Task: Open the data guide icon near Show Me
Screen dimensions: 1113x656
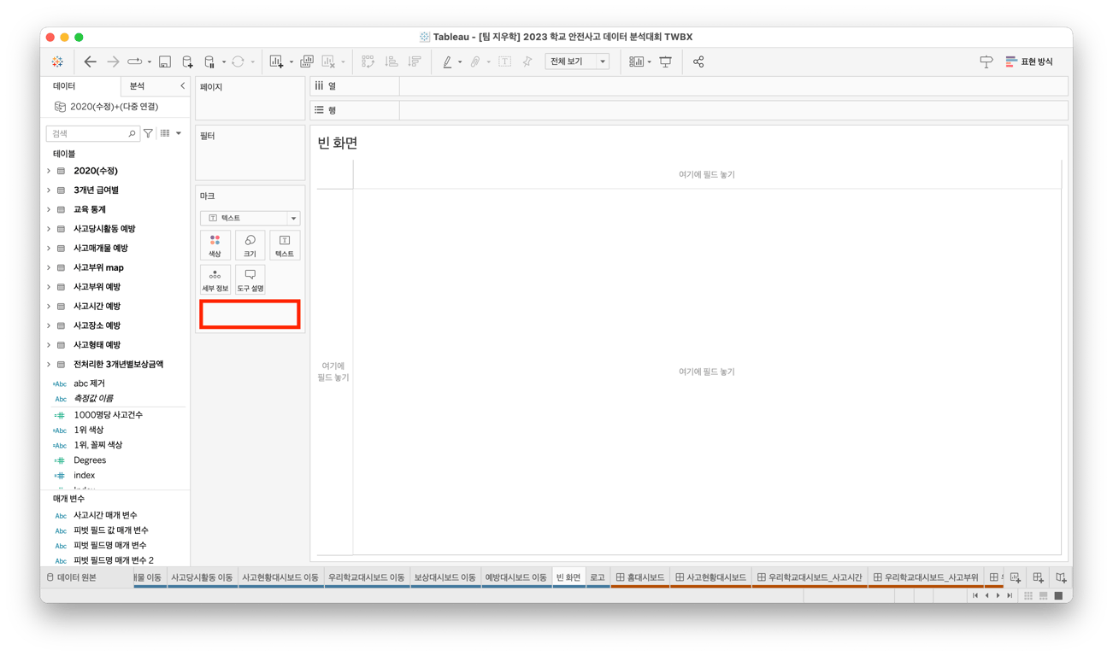Action: (x=986, y=61)
